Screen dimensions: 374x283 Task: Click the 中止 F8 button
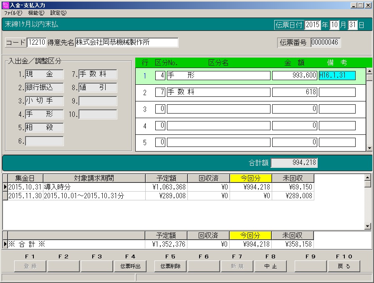point(270,266)
